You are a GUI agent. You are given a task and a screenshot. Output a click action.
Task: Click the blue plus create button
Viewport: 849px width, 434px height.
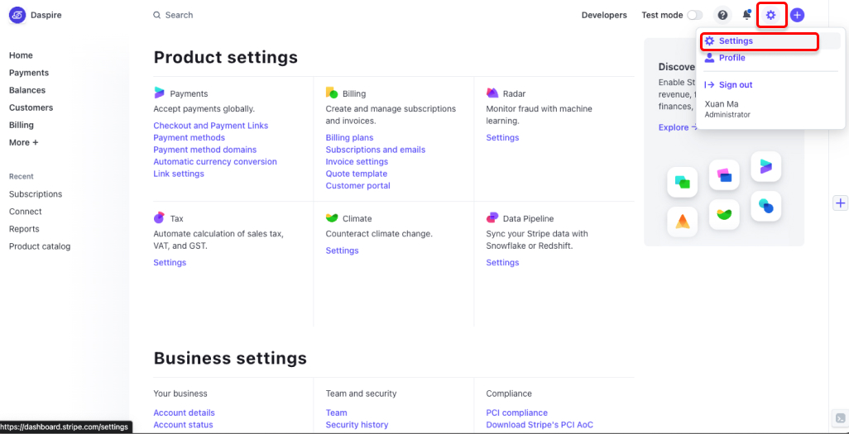pyautogui.click(x=797, y=15)
